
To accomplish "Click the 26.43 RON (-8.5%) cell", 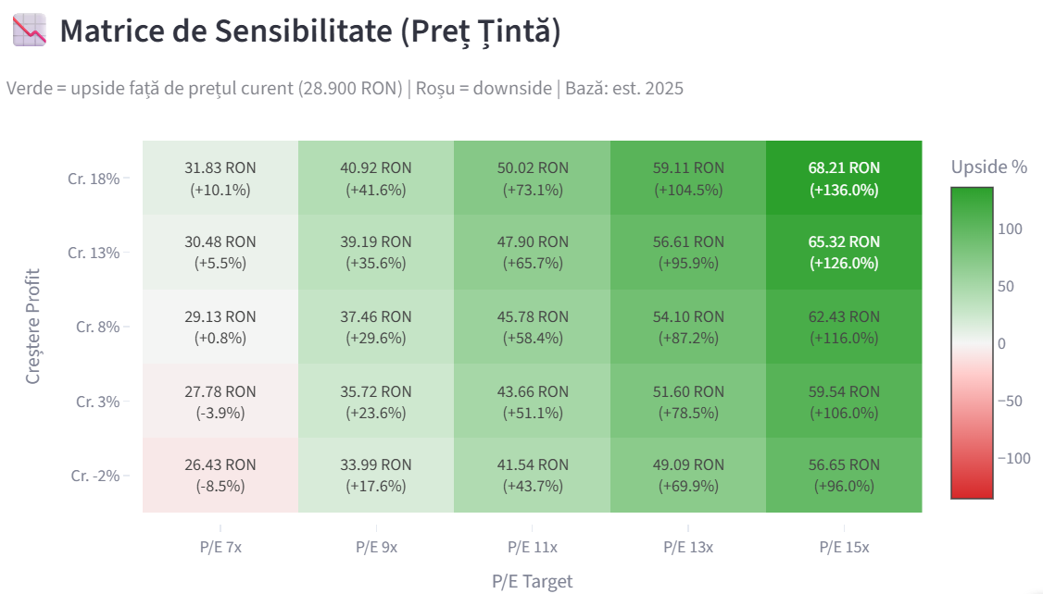I will 220,475.
